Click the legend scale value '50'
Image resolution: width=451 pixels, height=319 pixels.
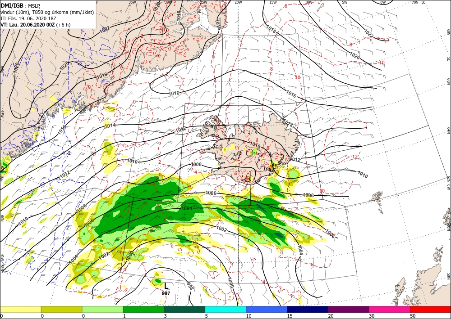point(413,316)
